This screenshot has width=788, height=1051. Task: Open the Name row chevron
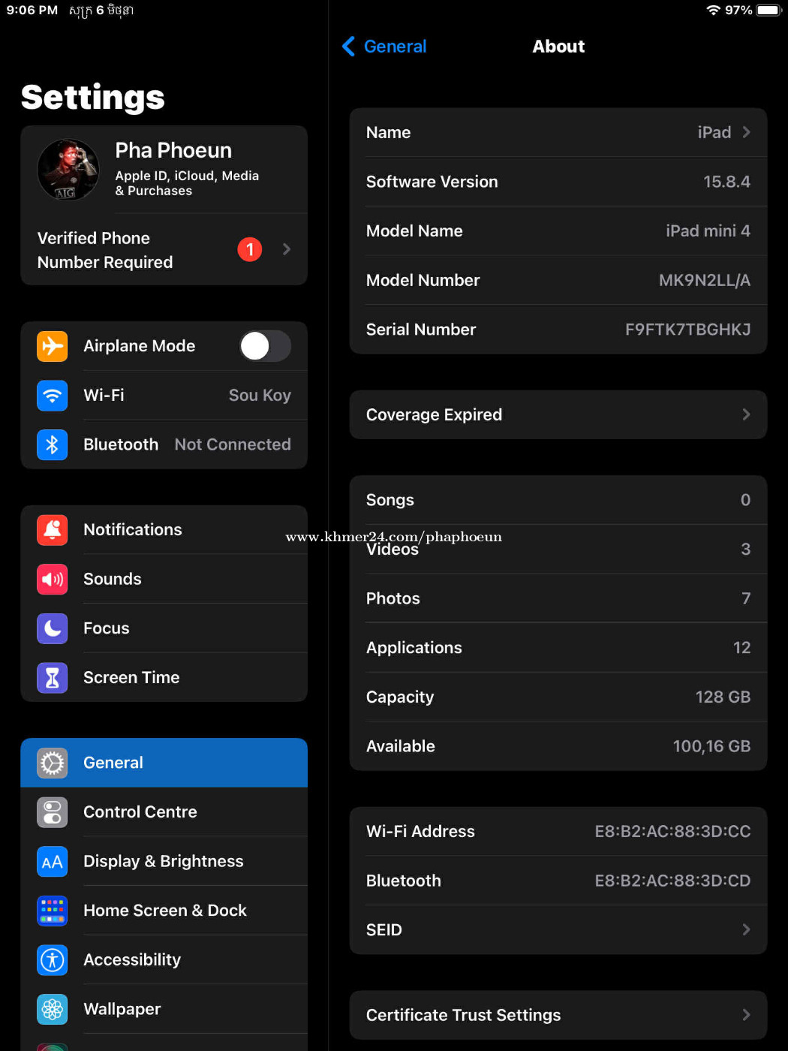[x=746, y=132]
